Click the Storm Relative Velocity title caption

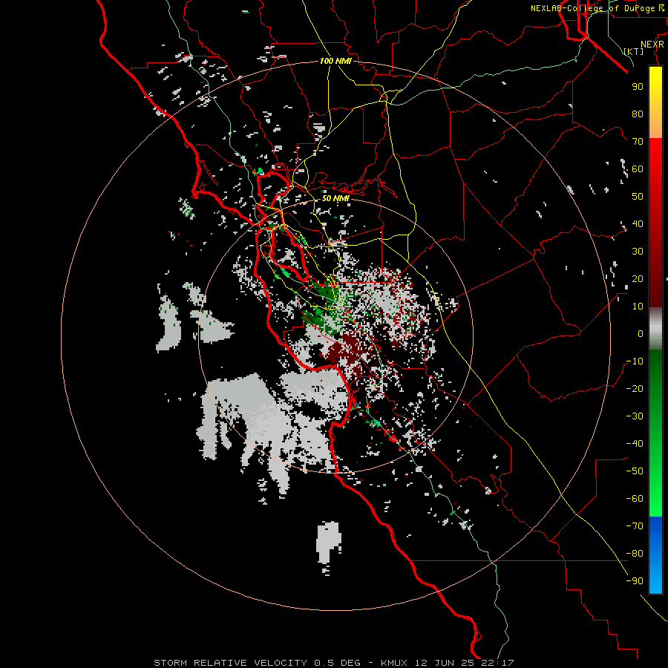[x=230, y=663]
